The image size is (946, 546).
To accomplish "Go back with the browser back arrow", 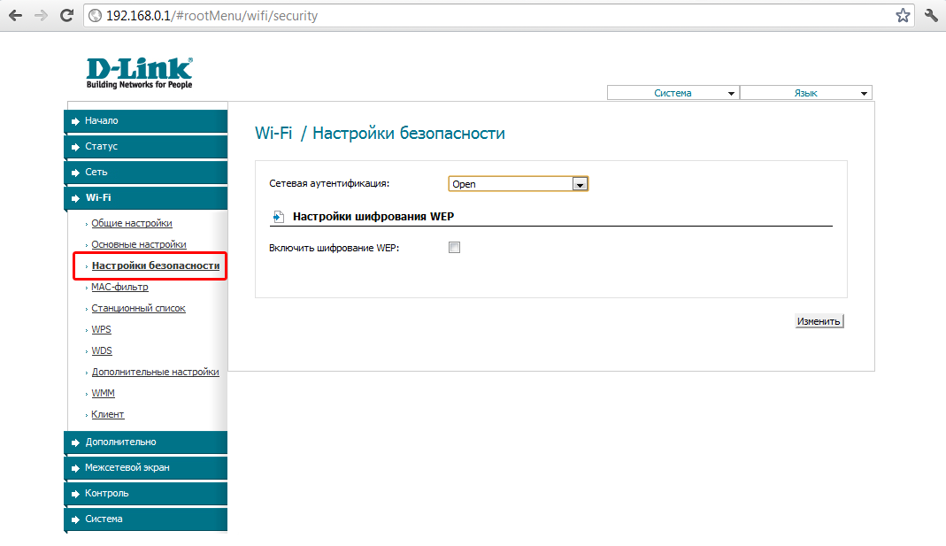I will (x=16, y=16).
